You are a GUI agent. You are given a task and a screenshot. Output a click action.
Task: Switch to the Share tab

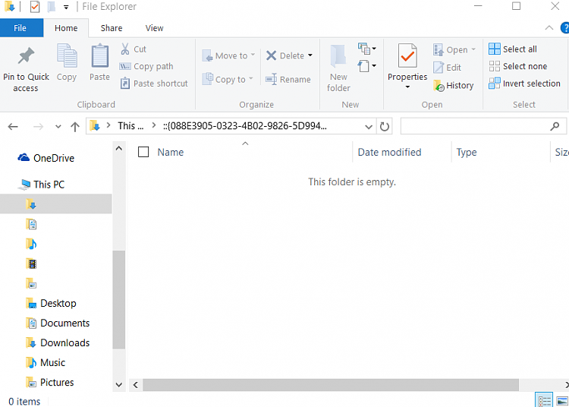(112, 28)
